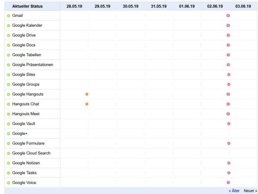Screen dimensions: 258x194
Task: Open the orange incident dot for Hangouts Chat
Action: pyautogui.click(x=87, y=104)
